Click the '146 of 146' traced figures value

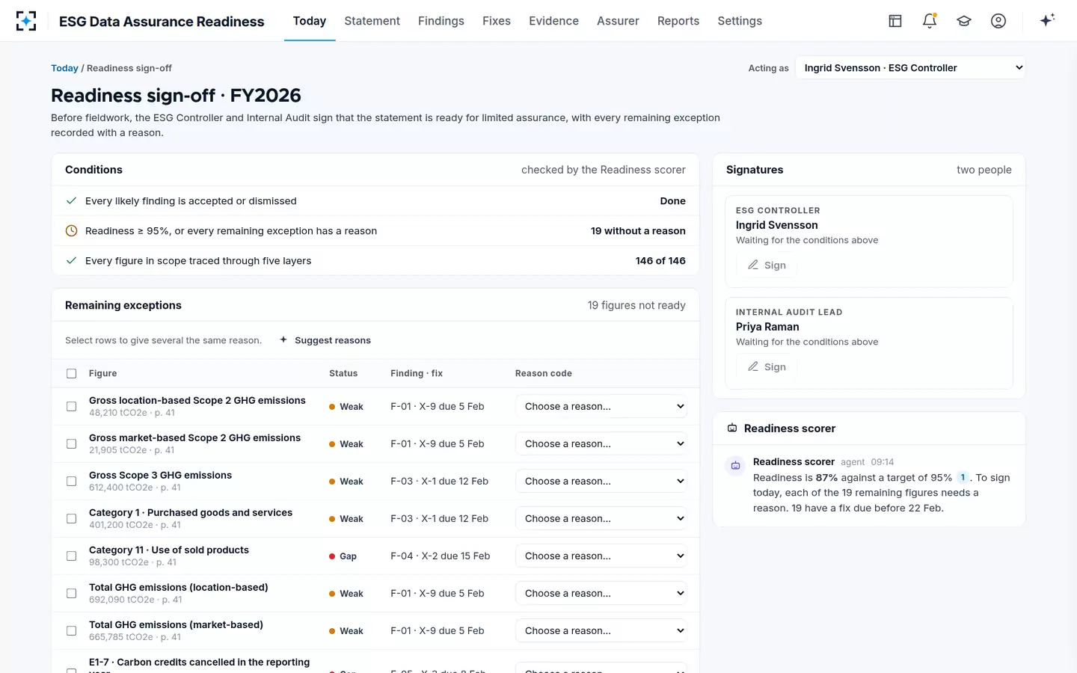[x=660, y=261]
